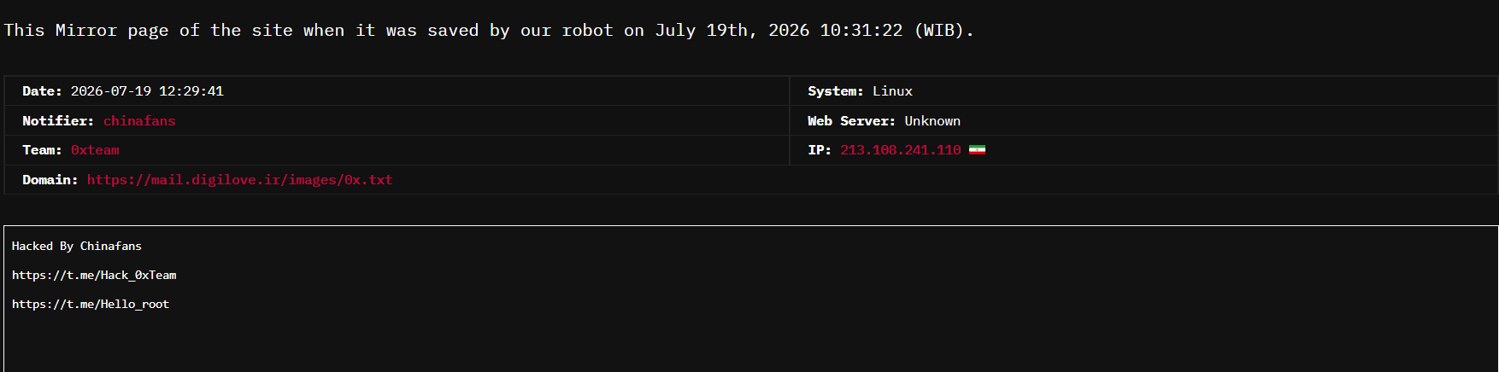Click the Date value 2026-07-19 12:29:41
The width and height of the screenshot is (1499, 372).
click(x=147, y=91)
